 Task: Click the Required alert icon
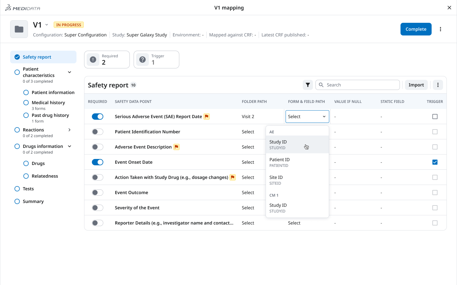tap(93, 59)
